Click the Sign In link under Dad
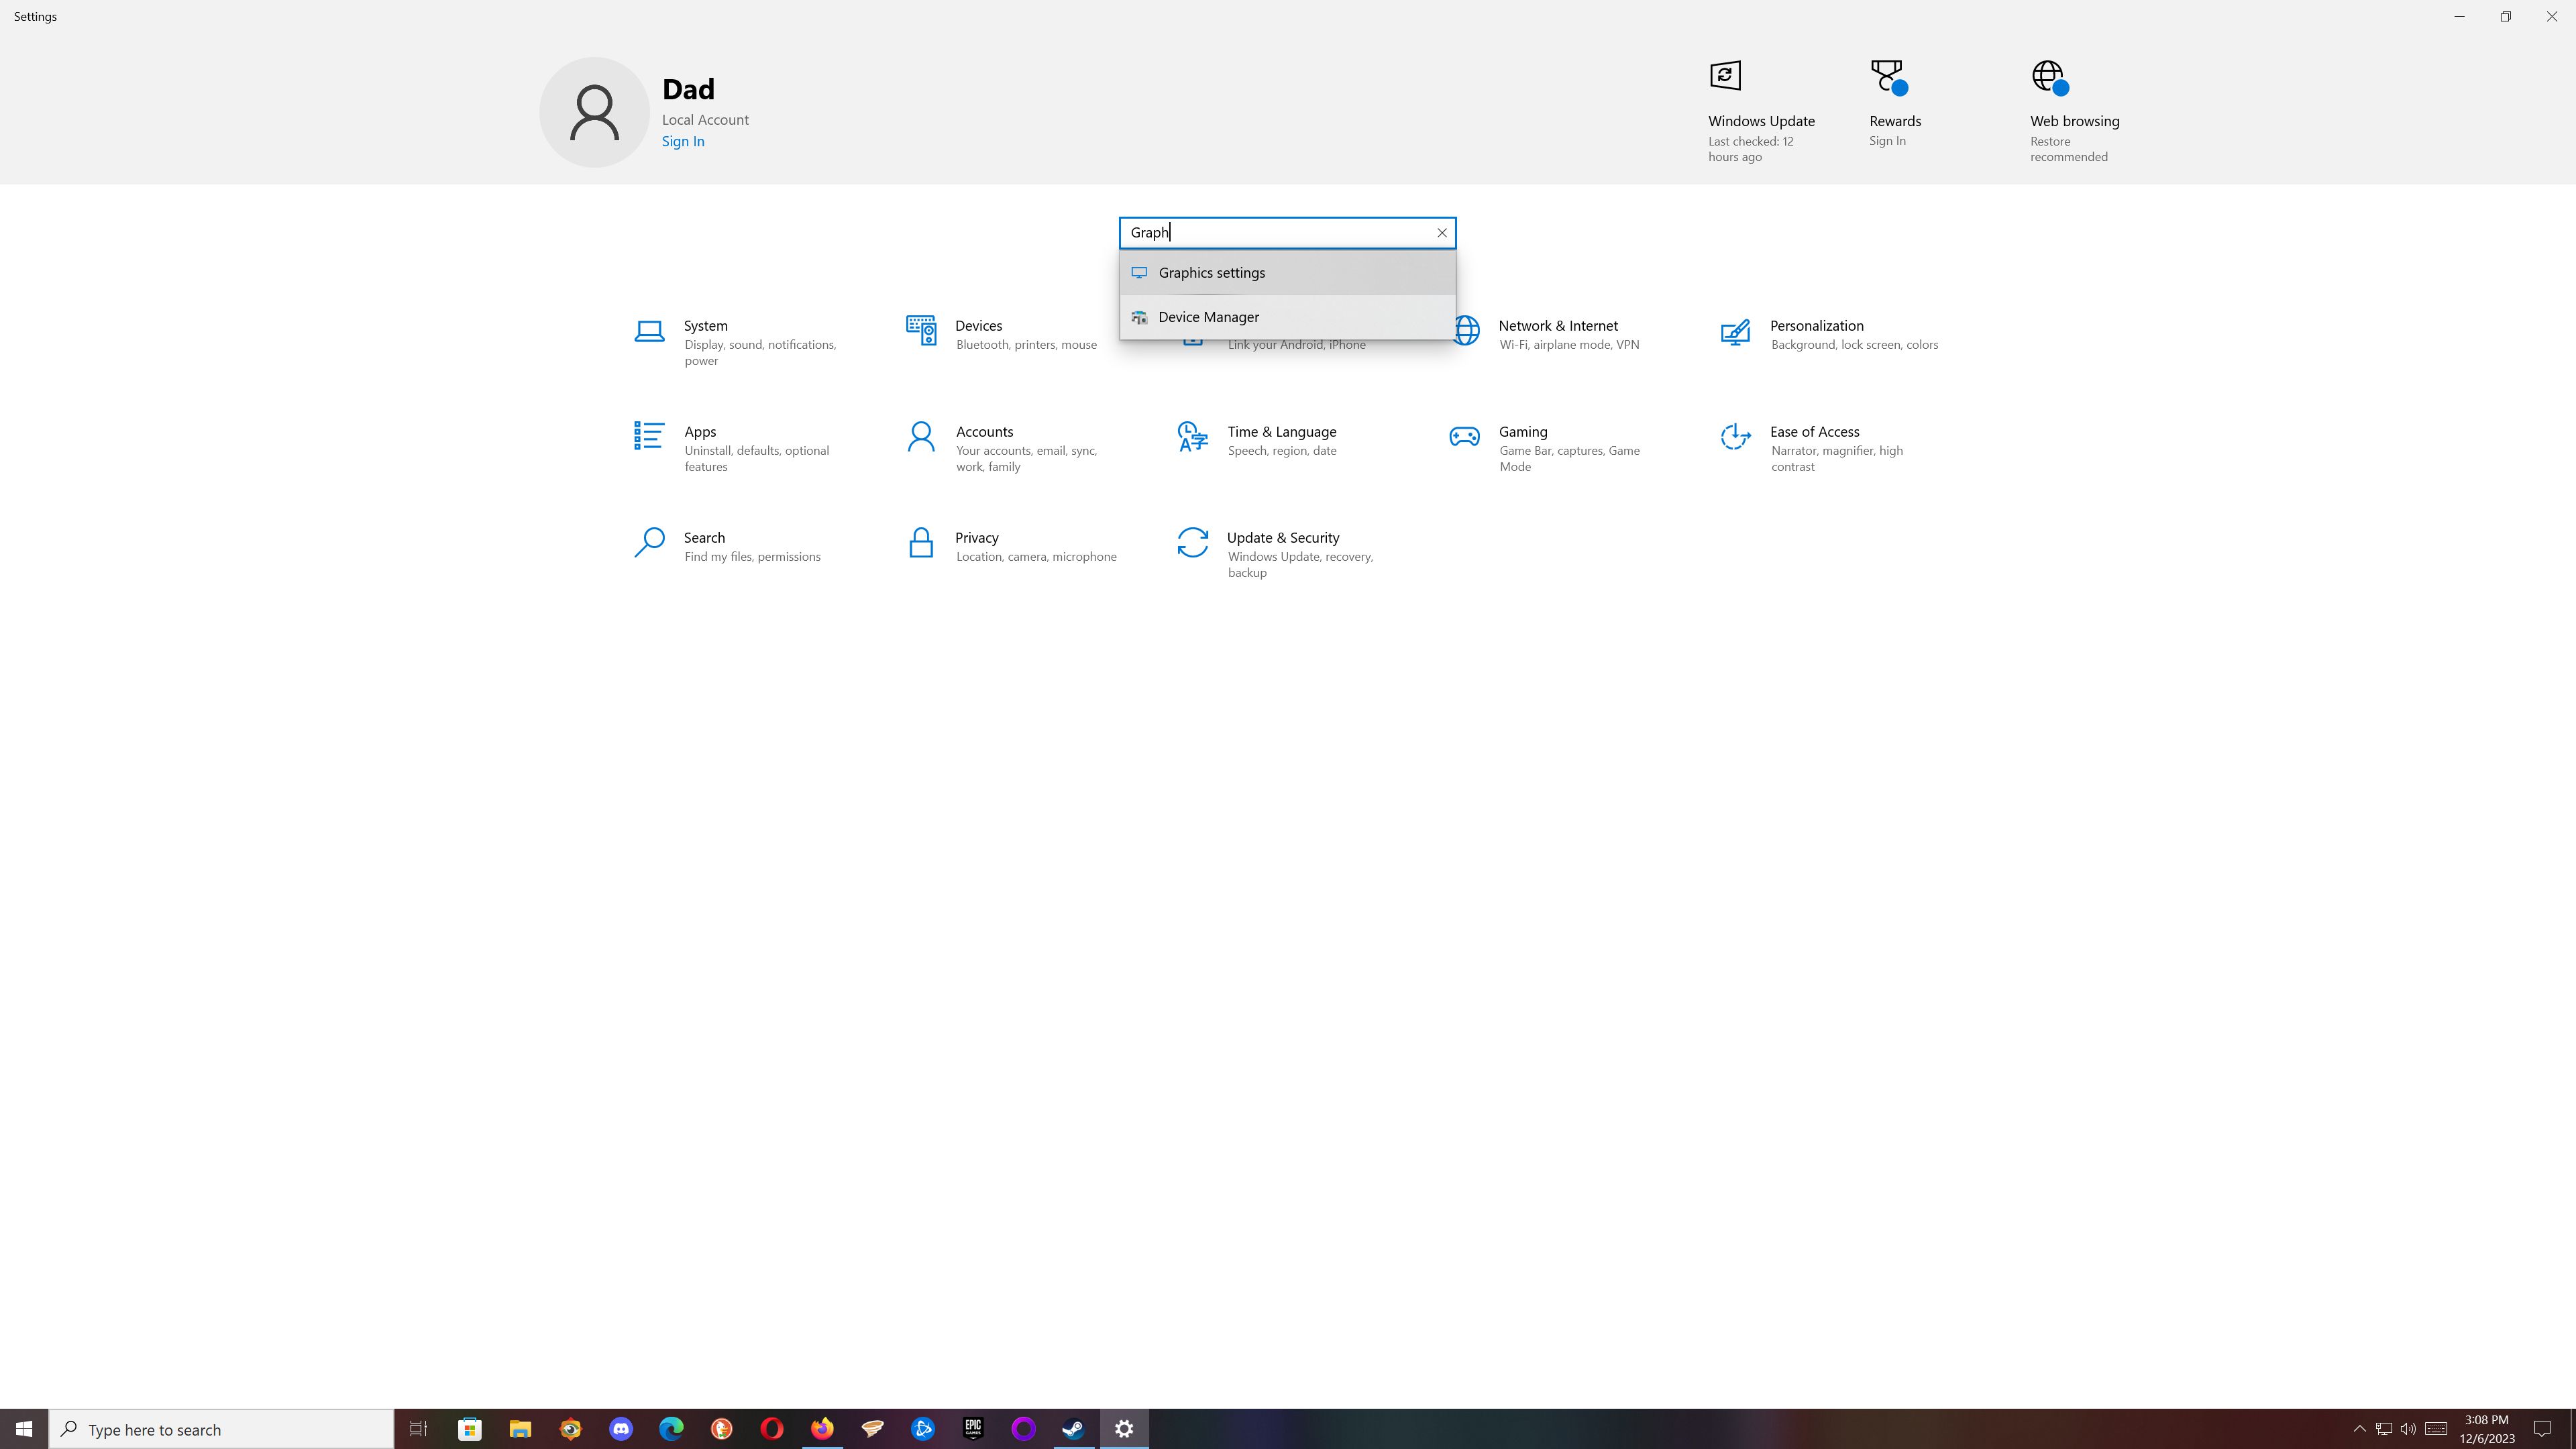The image size is (2576, 1449). [x=683, y=142]
